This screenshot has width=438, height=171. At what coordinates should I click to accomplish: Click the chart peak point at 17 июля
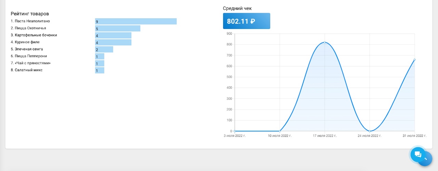coord(324,42)
